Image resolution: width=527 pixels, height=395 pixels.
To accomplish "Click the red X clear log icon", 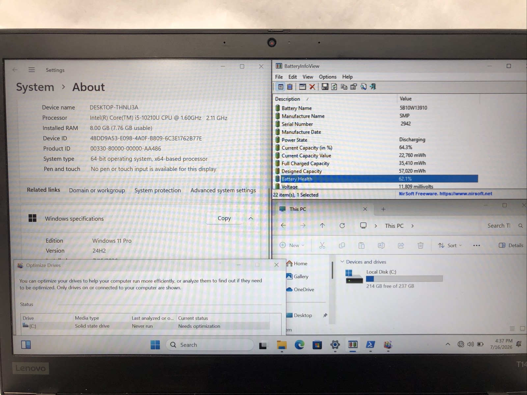I will click(x=312, y=87).
